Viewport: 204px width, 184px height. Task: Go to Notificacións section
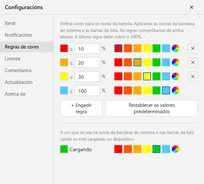click(x=27, y=35)
